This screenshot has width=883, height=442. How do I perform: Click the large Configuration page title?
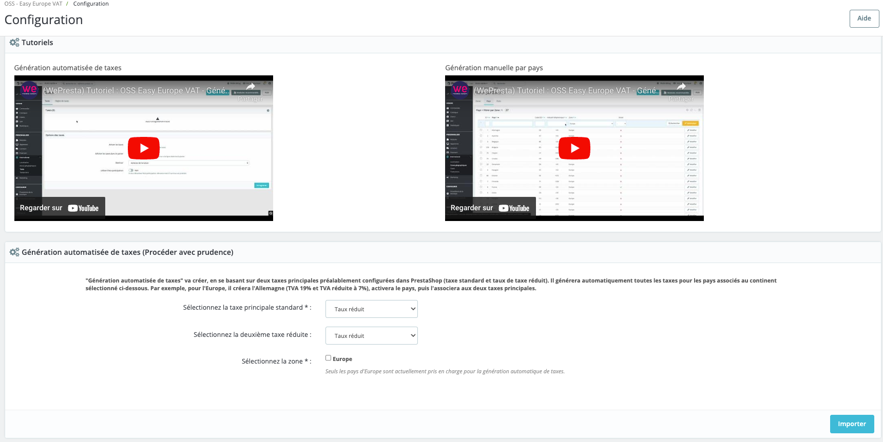click(x=44, y=20)
